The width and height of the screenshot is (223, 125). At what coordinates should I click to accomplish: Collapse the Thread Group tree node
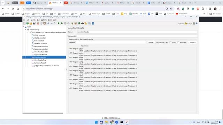point(26,30)
